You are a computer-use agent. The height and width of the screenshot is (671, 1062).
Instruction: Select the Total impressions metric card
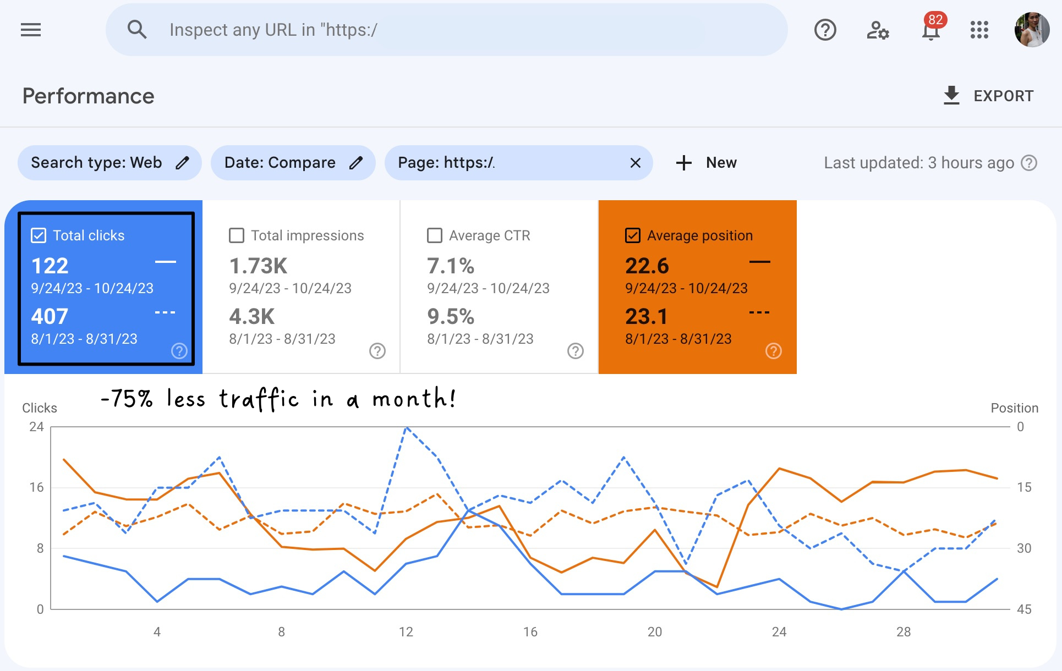tap(301, 287)
